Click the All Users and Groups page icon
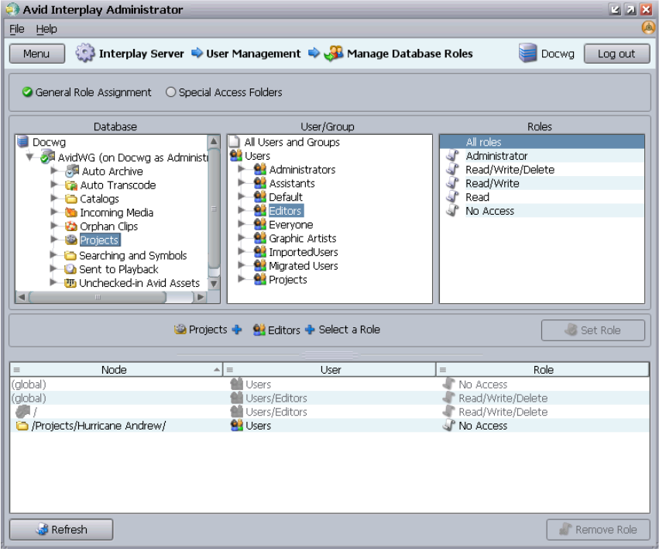The height and width of the screenshot is (549, 659). click(x=235, y=141)
